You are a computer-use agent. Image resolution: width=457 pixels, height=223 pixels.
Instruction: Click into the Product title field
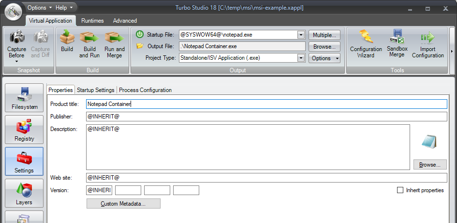coord(266,104)
